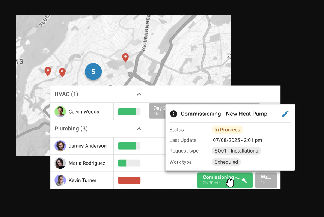
Task: Select James Anderson's avatar
Action: 60,146
